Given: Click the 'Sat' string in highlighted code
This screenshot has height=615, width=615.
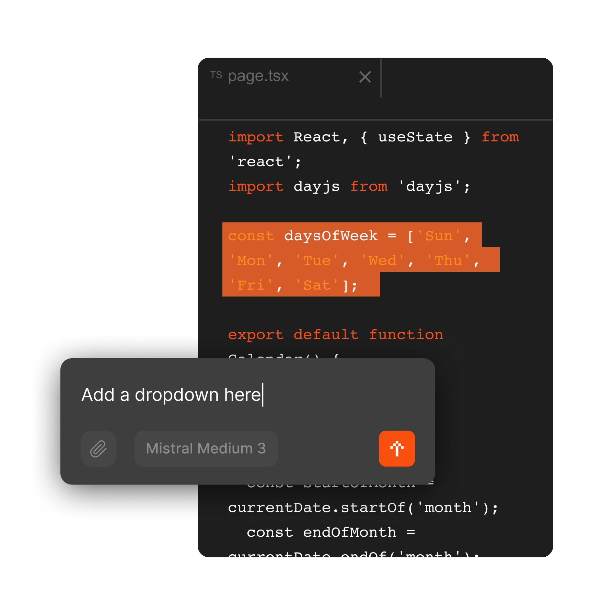Looking at the screenshot, I should coord(317,285).
